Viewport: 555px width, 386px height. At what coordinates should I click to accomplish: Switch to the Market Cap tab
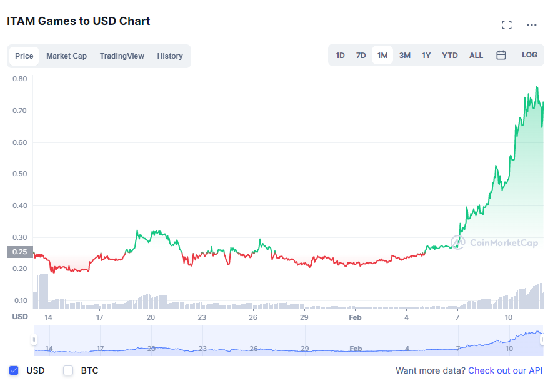[66, 56]
